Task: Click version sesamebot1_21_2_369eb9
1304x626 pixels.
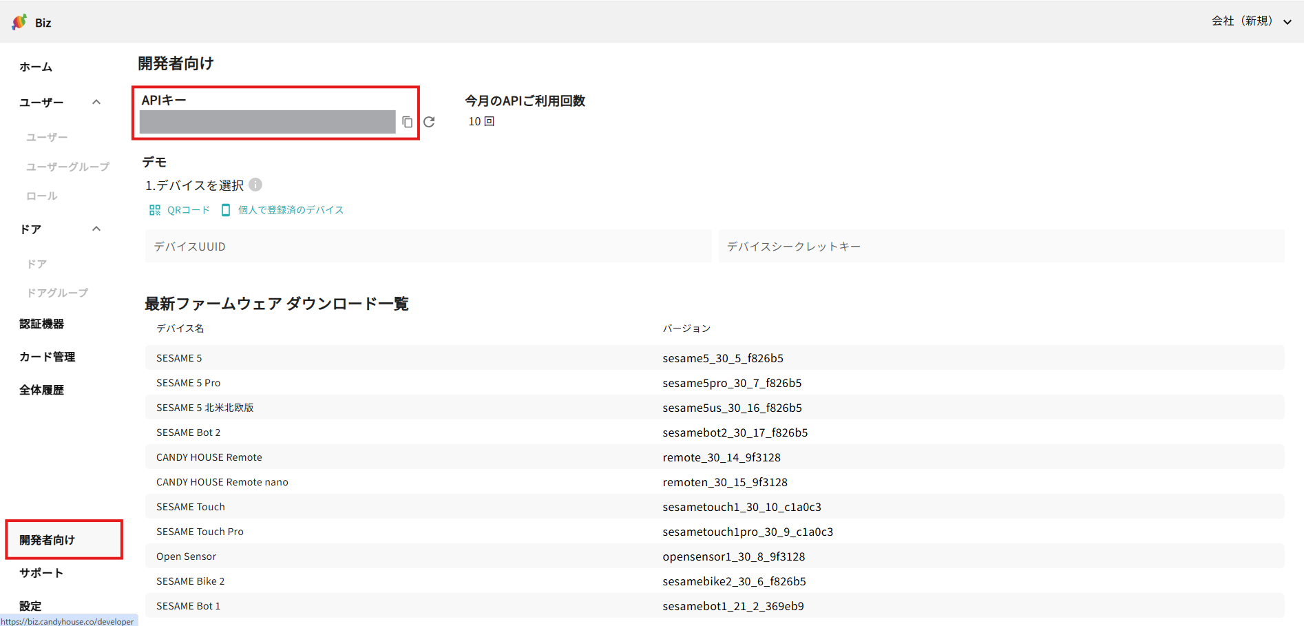Action: (733, 606)
